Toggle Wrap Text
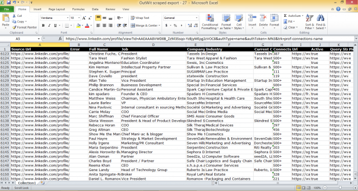358x191 pixels. point(140,18)
